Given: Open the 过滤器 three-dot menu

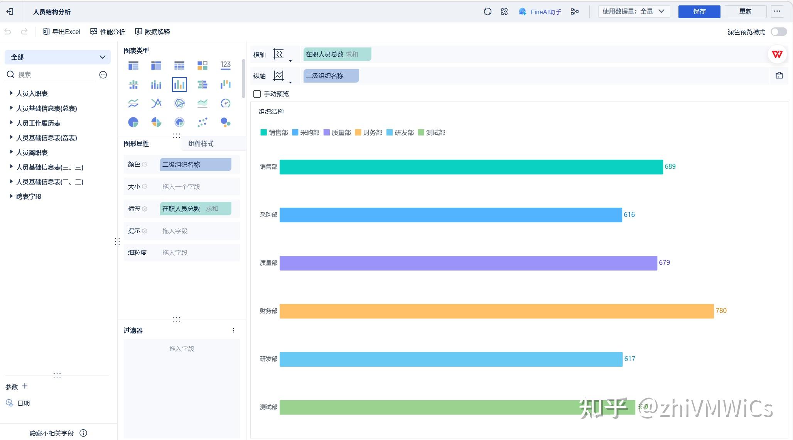Looking at the screenshot, I should (233, 330).
